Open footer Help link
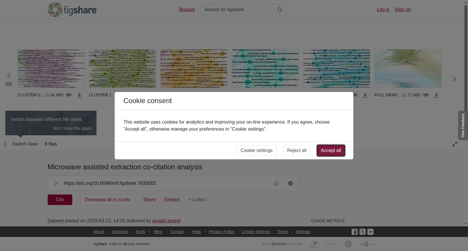The height and width of the screenshot is (251, 468). (197, 232)
